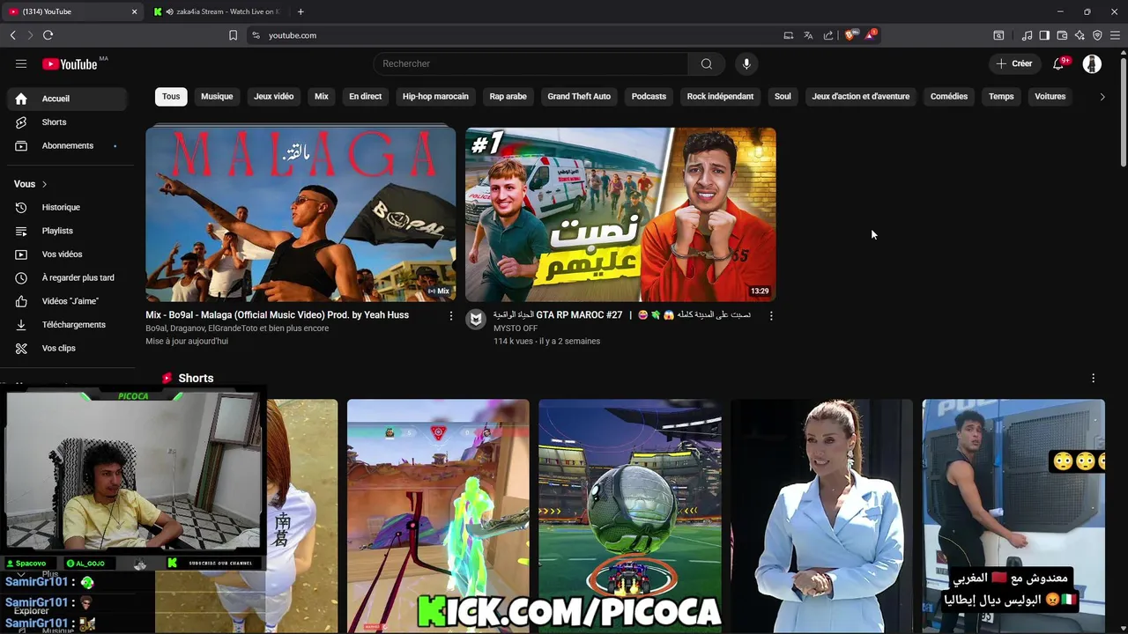Image resolution: width=1128 pixels, height=634 pixels.
Task: Show more category chips with right arrow
Action: coord(1102,97)
